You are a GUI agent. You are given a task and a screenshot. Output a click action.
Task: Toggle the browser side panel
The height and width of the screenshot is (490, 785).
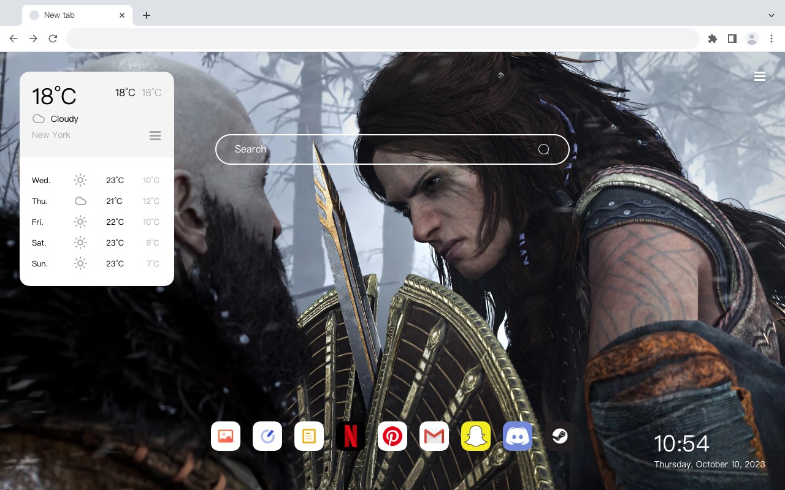(x=732, y=39)
